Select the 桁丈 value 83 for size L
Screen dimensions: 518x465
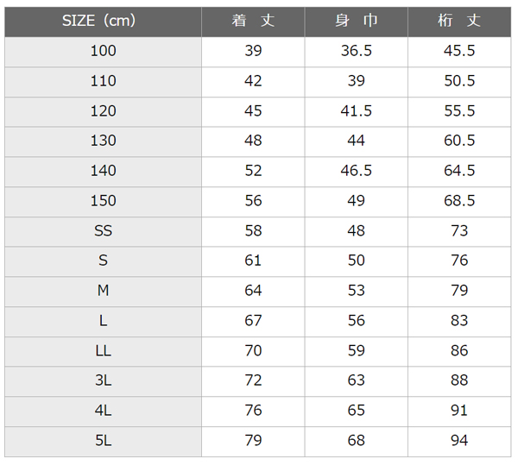(459, 320)
